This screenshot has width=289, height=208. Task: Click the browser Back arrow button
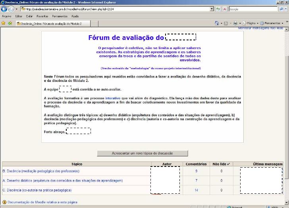point(4,9)
